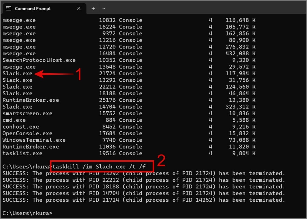Click PID 13548 of msedge.exe
This screenshot has width=307, height=219.
[107, 67]
